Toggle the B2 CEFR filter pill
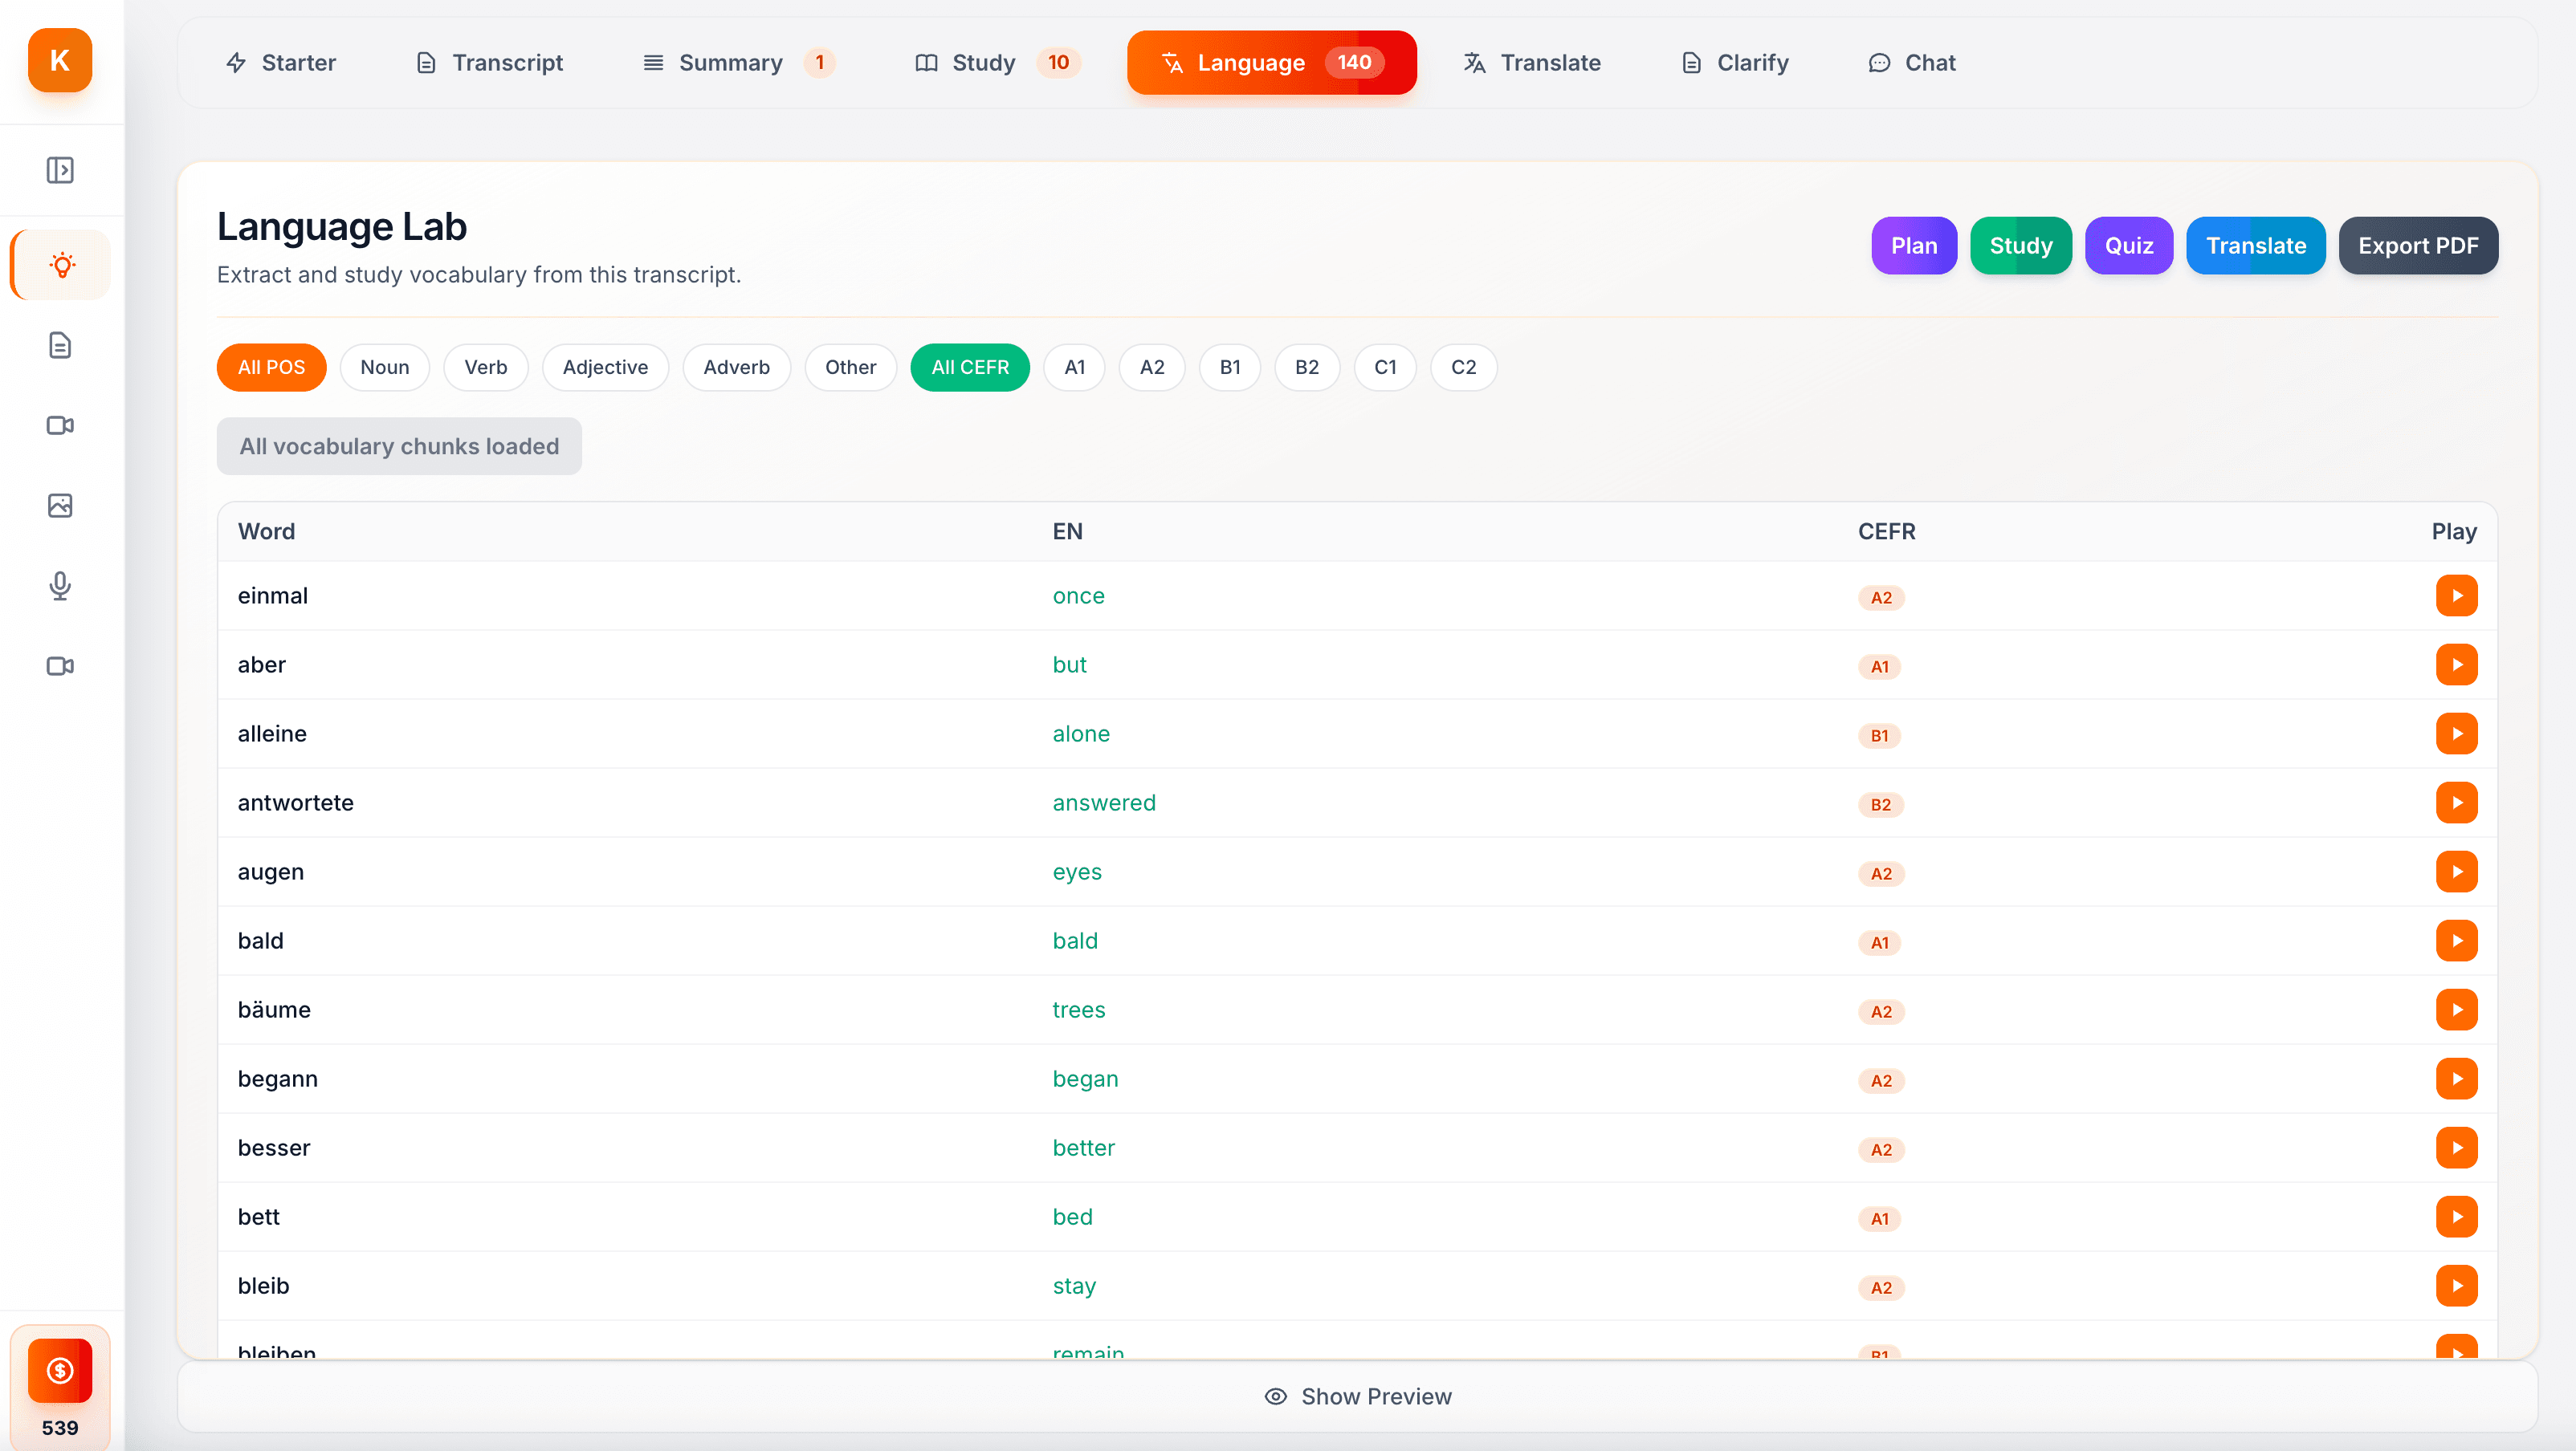 coord(1307,367)
